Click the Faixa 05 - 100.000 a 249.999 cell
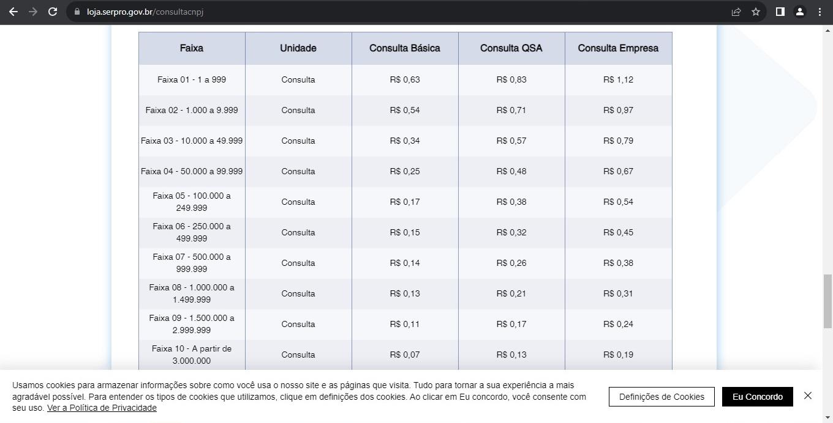Screen dimensions: 833x423 pyautogui.click(x=192, y=202)
